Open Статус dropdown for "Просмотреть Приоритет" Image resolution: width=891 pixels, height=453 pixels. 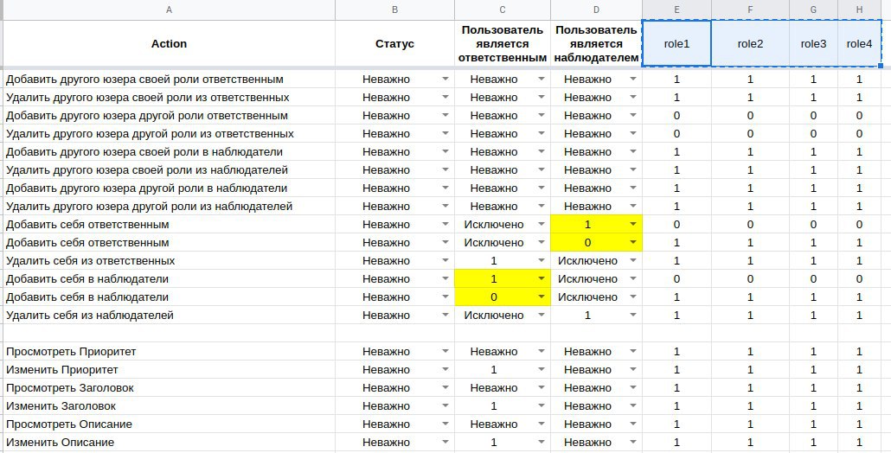[445, 352]
